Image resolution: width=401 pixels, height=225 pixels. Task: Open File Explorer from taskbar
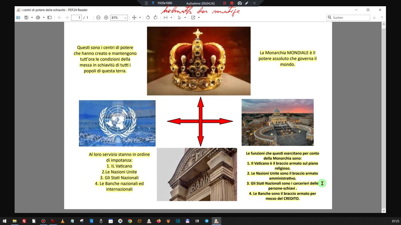[x=14, y=221]
